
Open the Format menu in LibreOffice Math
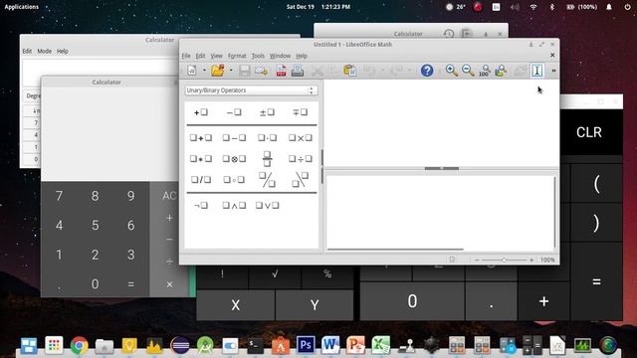pos(237,56)
